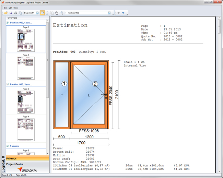Collapse the Summary group
Image resolution: width=223 pixels, height=178 pixels.
8,146
